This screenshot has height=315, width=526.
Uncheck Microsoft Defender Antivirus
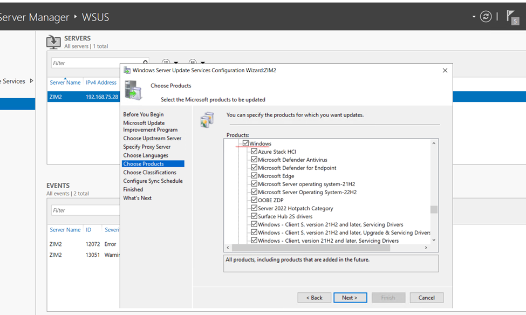[254, 160]
